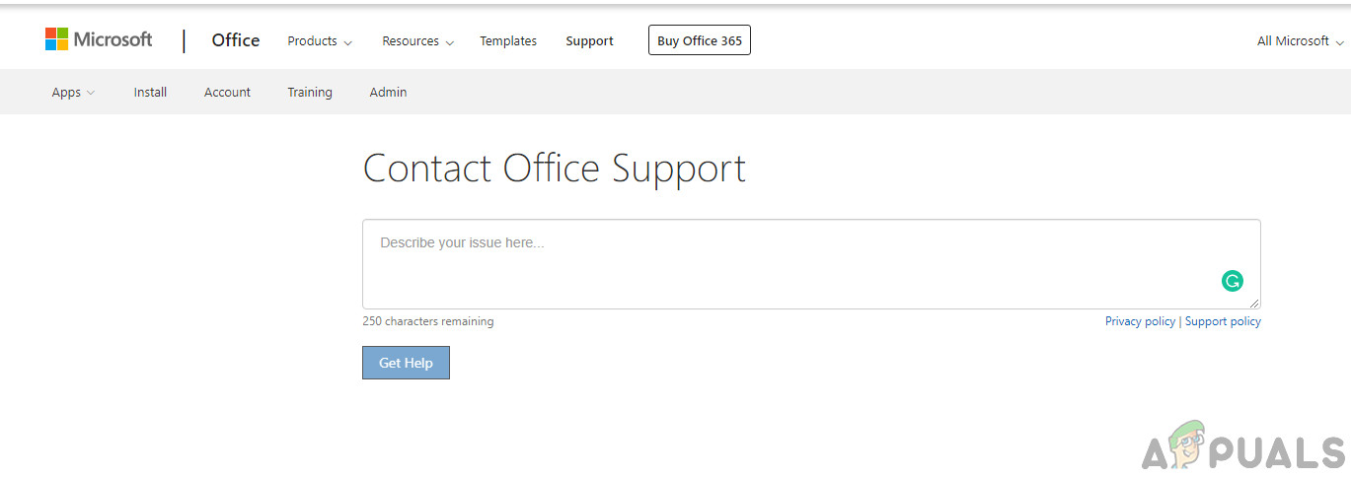Open the Apps dropdown menu
1351x478 pixels.
pos(73,93)
